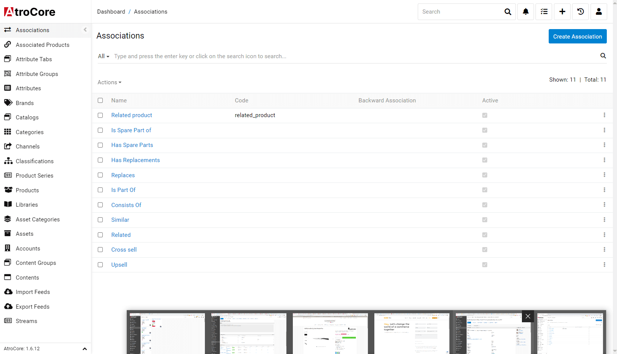Screen dimensions: 617x354
Task: Check the Upsell row checkbox
Action: [100, 265]
